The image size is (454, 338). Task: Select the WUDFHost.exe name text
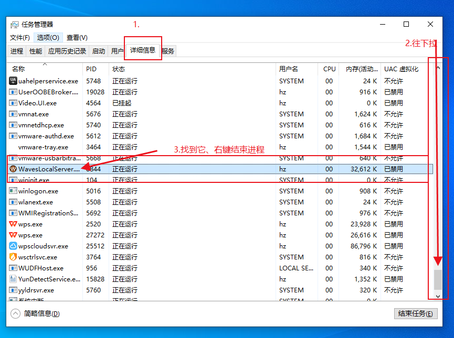click(x=41, y=268)
